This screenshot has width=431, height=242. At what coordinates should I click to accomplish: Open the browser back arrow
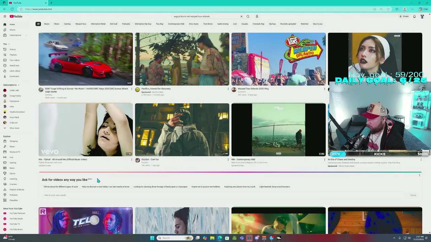click(4, 9)
